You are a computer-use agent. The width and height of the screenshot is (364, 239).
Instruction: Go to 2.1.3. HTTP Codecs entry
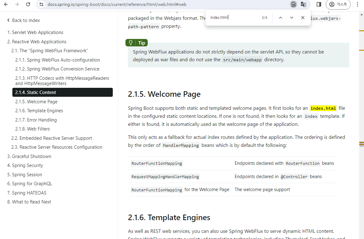point(62,81)
